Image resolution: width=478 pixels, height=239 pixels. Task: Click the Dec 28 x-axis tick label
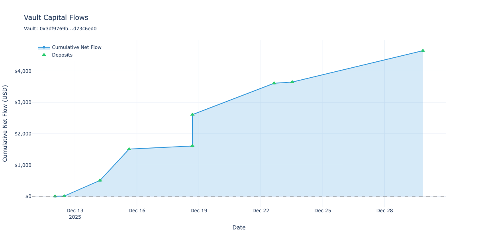point(384,211)
